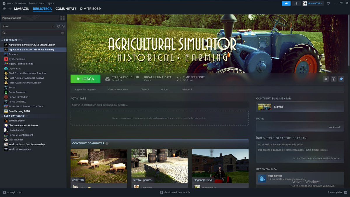350x197 pixels.
Task: Open the notifications bell
Action: [296, 4]
